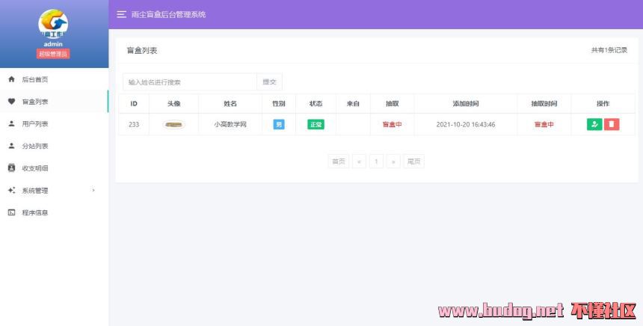
Task: Click the 状态 column header
Action: (316, 104)
